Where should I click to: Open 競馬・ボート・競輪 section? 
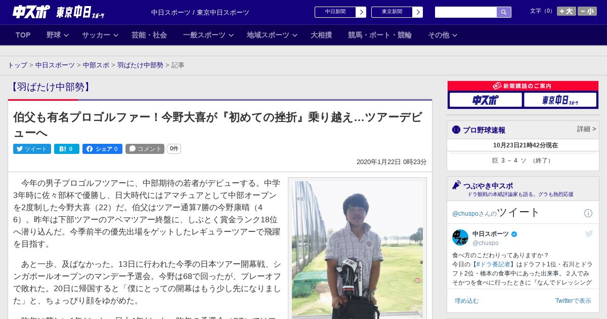(x=380, y=35)
